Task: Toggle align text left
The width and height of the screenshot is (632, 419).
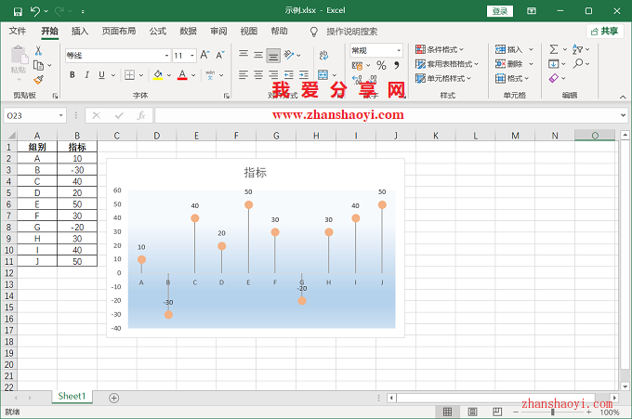Action: (x=244, y=75)
